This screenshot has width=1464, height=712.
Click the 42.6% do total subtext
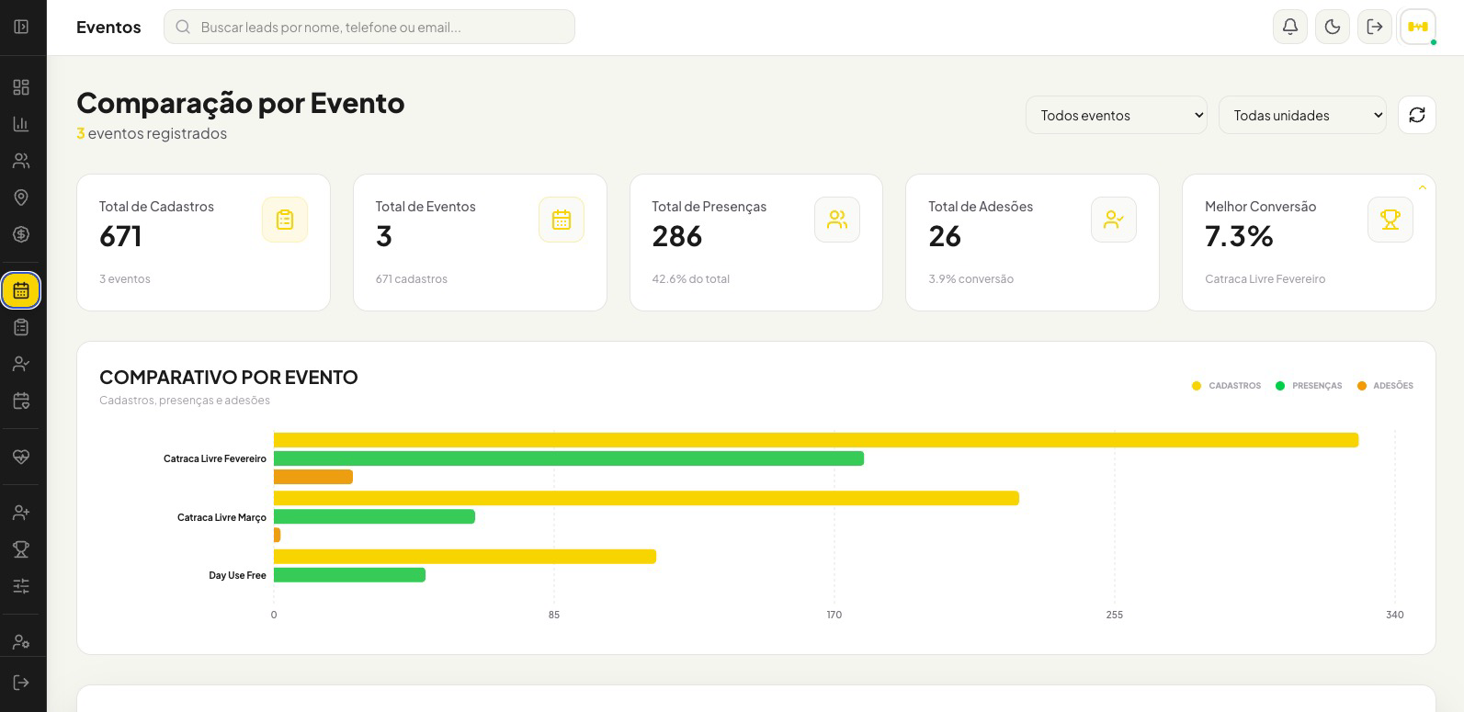click(x=691, y=279)
